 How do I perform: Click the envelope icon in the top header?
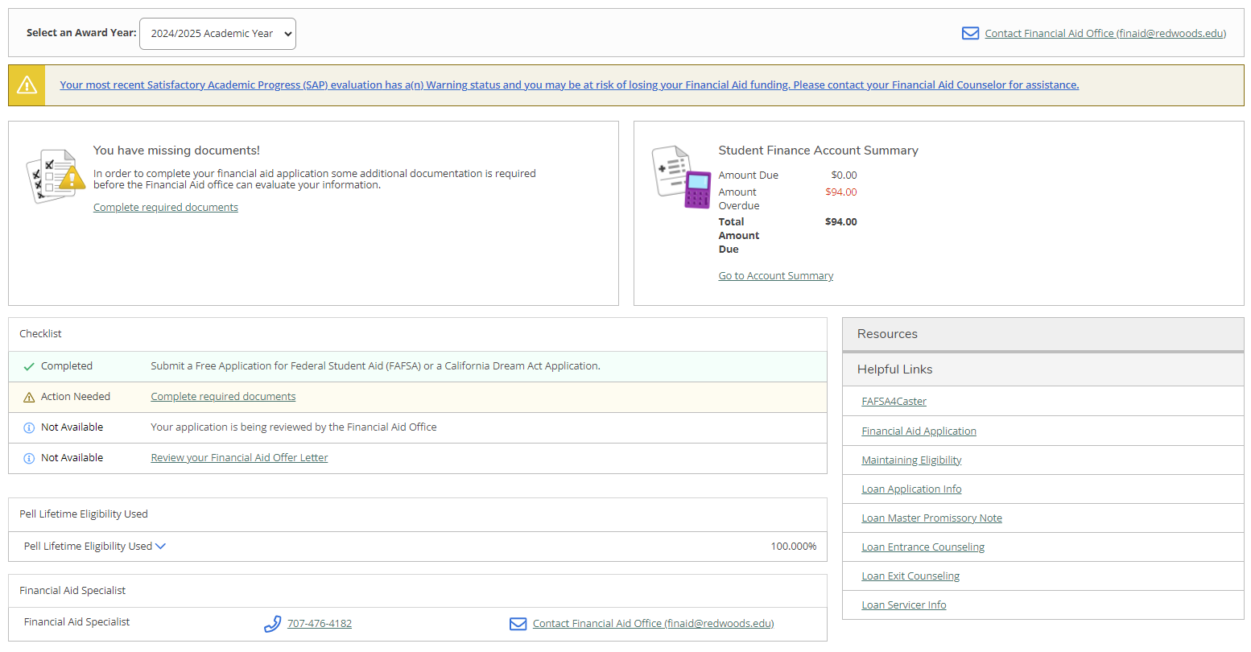tap(970, 33)
